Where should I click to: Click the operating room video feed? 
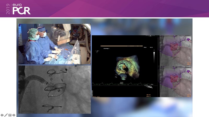pyautogui.click(x=54, y=44)
